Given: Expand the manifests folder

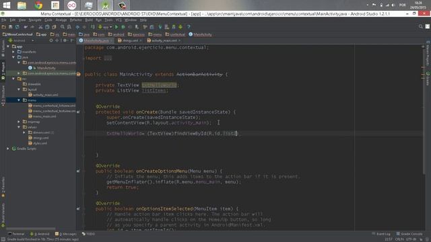Looking at the screenshot, I should [13, 52].
